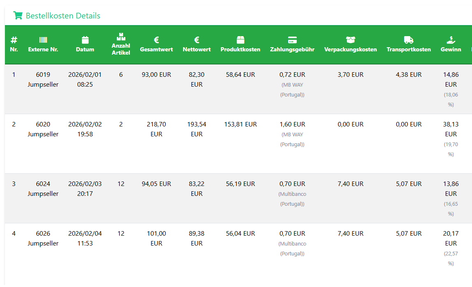Click the barcode icon above Externe Nr.
Image resolution: width=472 pixels, height=287 pixels.
click(43, 40)
